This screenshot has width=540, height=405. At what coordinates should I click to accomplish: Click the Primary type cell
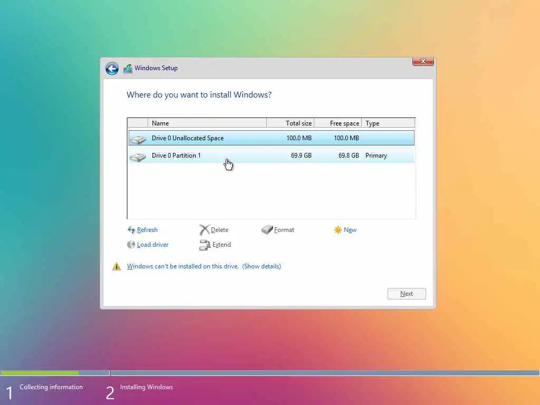coord(376,156)
